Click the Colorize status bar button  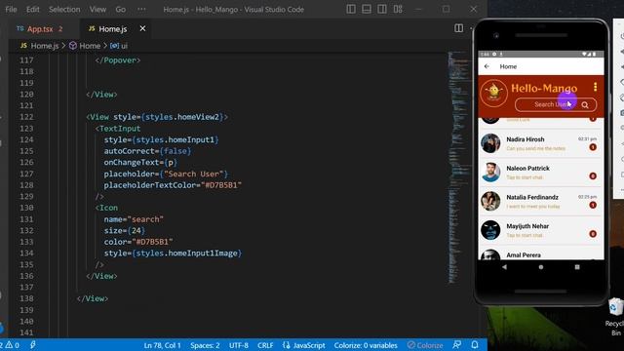(x=425, y=345)
